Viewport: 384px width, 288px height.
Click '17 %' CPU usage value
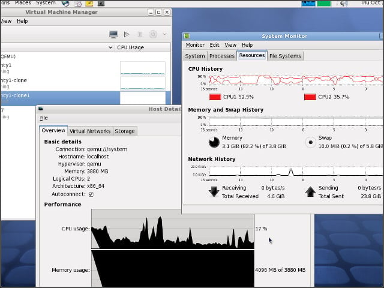pyautogui.click(x=261, y=229)
